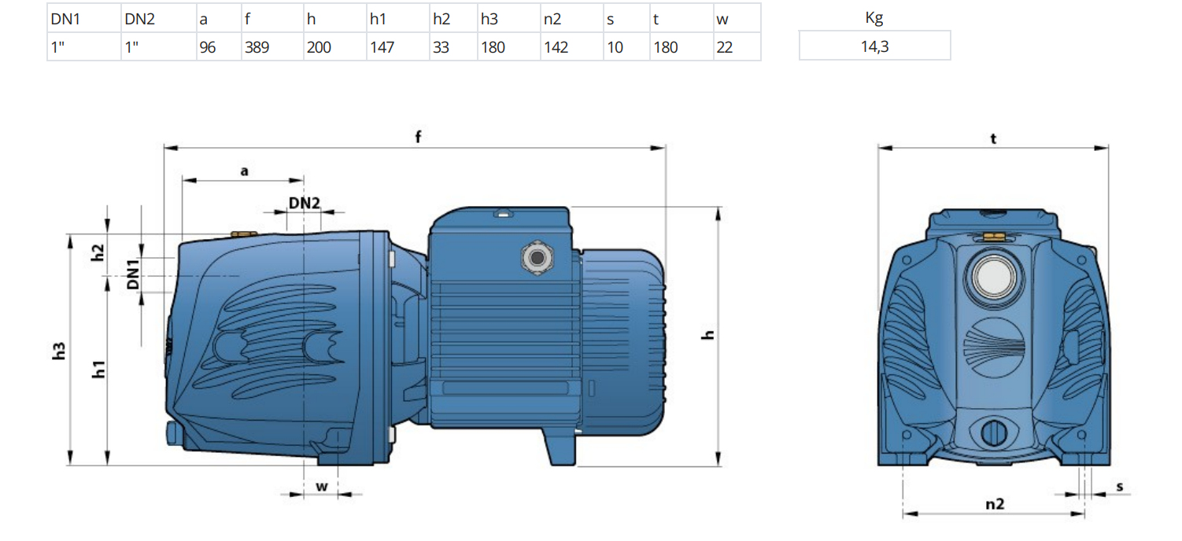Click the brass filler plug atop the side-view pump
The image size is (1182, 541).
point(244,235)
